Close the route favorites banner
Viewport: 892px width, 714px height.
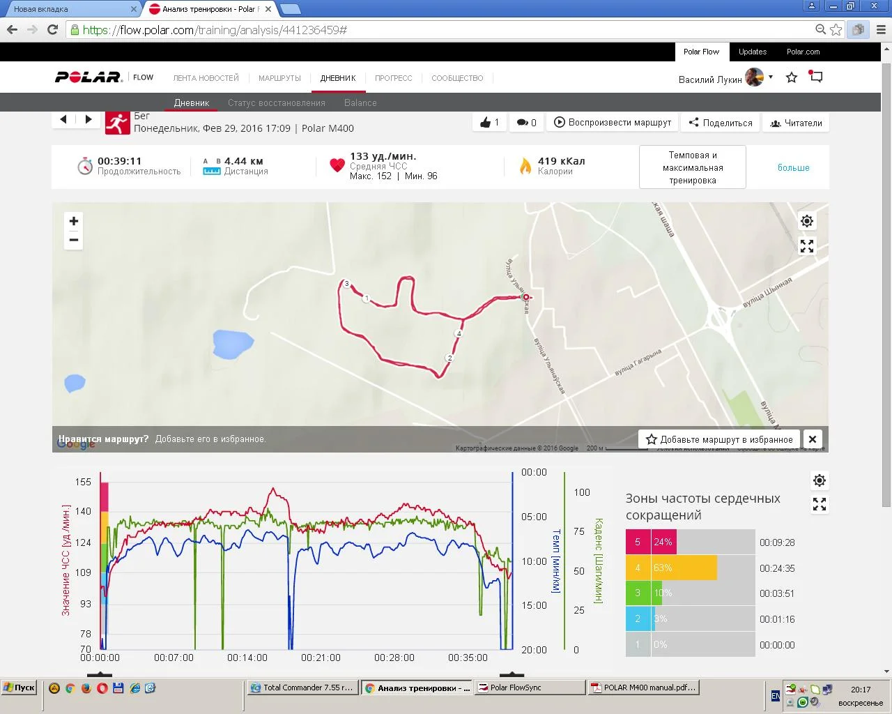click(812, 439)
